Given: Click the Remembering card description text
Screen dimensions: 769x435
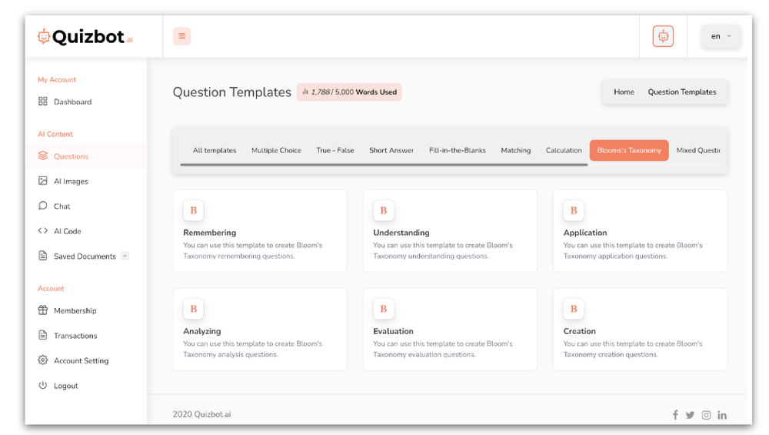Looking at the screenshot, I should [252, 250].
